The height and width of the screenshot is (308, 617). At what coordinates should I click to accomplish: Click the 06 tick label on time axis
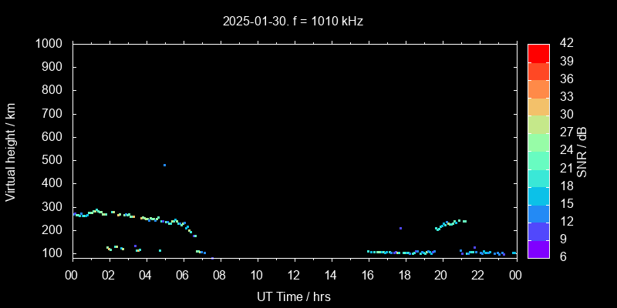[x=183, y=275]
